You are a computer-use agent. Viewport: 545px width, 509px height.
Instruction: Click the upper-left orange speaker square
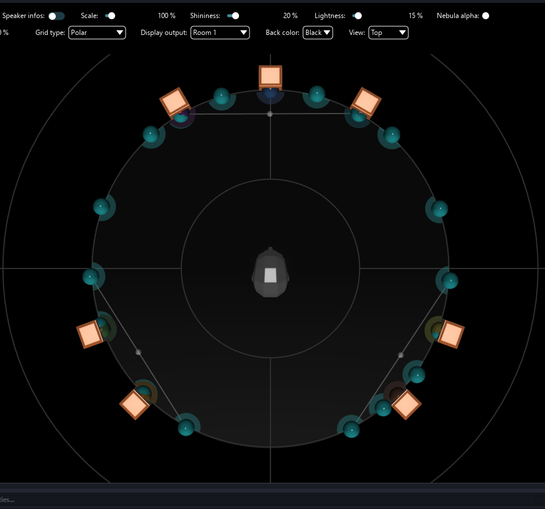pyautogui.click(x=174, y=102)
